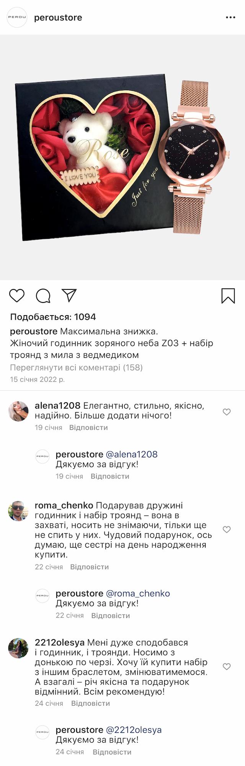Reply to alena1208's comment

88,427
